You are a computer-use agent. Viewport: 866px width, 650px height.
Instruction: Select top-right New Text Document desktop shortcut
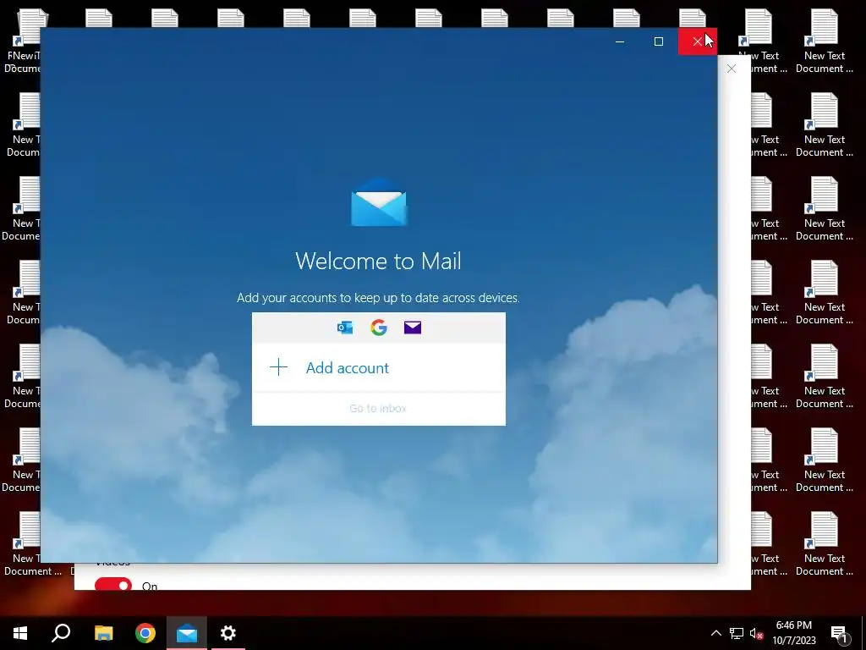[x=824, y=41]
